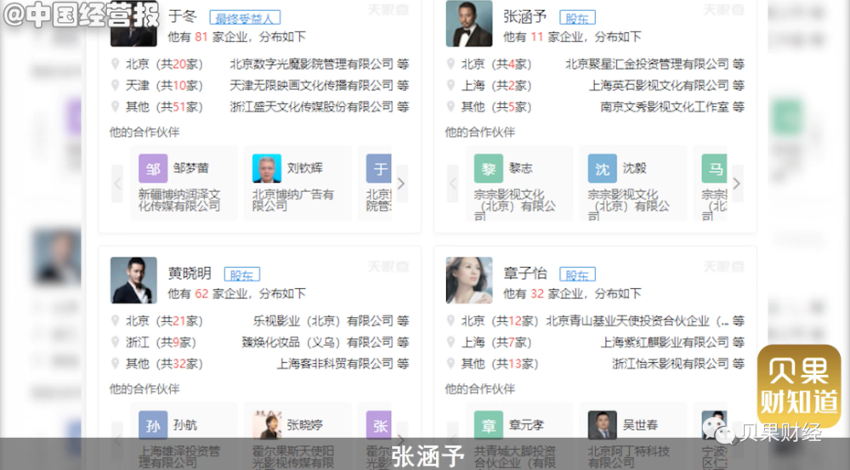Image resolution: width=850 pixels, height=470 pixels.
Task: Open the green 黎 avatar icon
Action: (x=489, y=168)
